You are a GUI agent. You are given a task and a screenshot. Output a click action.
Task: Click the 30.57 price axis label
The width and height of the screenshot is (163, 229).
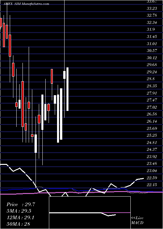[152, 51]
